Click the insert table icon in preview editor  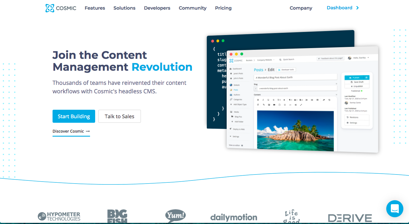click(318, 100)
